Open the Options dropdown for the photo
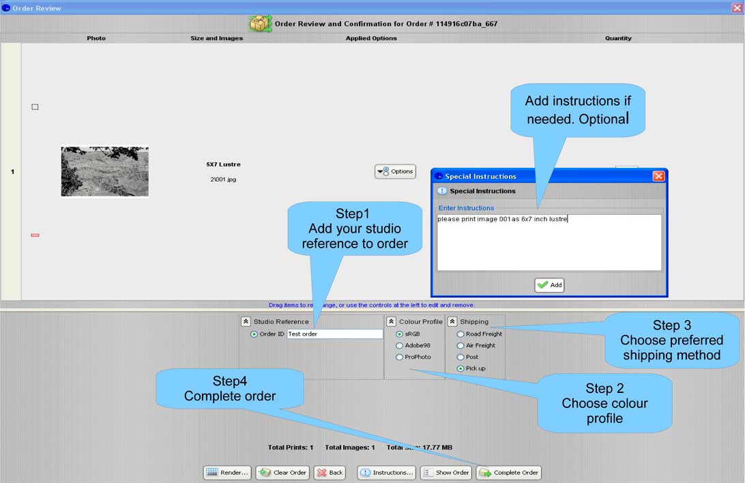 (x=395, y=172)
